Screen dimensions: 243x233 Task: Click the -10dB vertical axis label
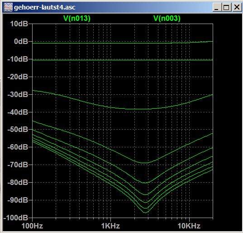pyautogui.click(x=18, y=59)
